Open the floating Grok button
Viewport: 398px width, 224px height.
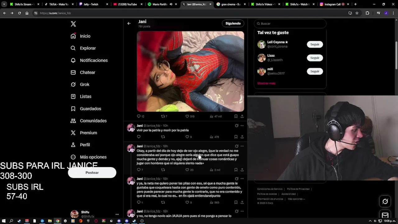(385, 202)
